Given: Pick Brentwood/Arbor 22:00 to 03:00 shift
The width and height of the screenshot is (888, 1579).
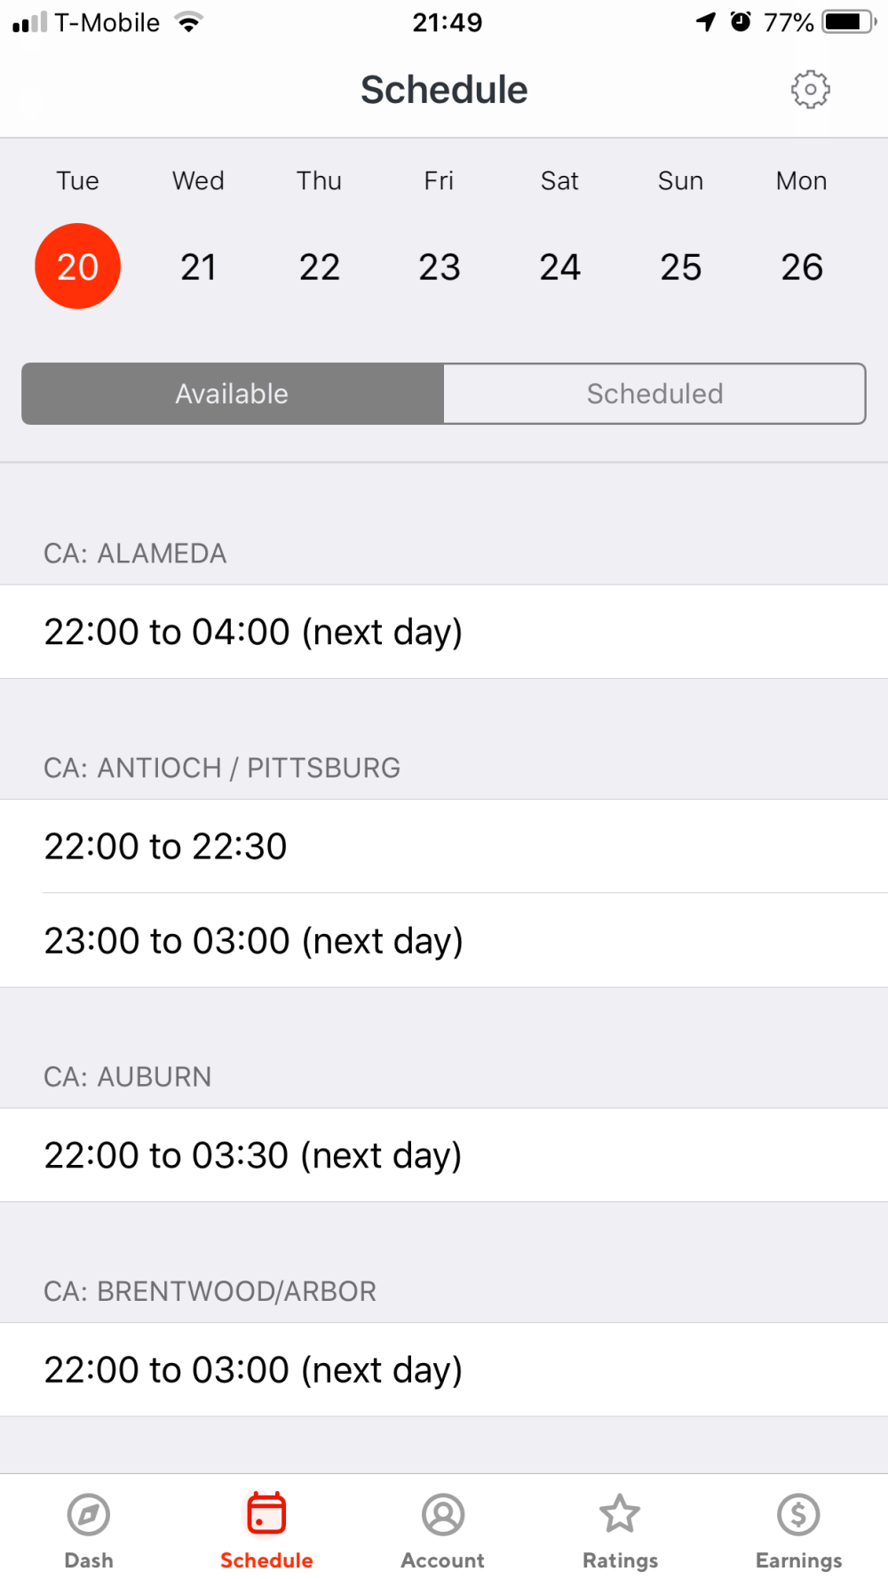Looking at the screenshot, I should (x=444, y=1369).
